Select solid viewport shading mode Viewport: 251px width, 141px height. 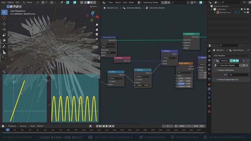(89, 2)
